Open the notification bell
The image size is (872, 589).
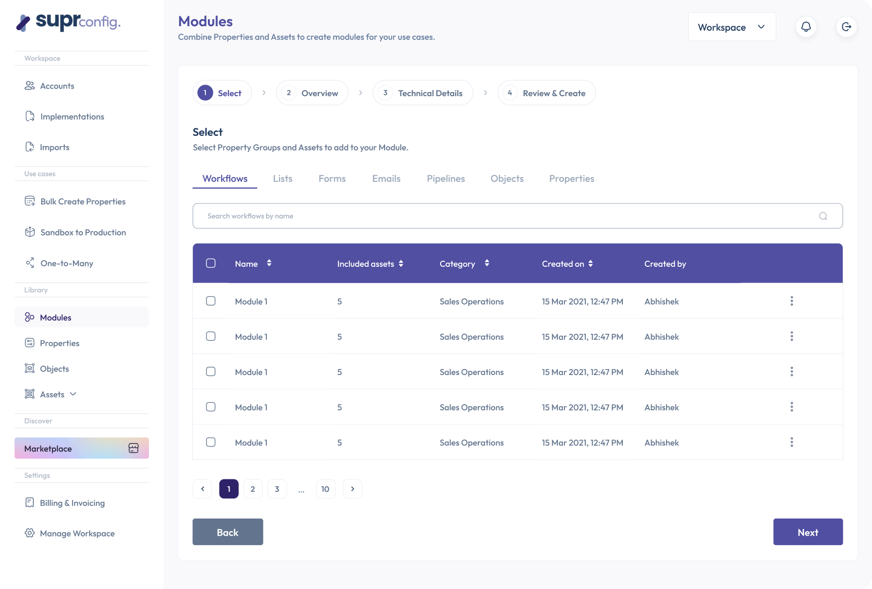pos(806,27)
